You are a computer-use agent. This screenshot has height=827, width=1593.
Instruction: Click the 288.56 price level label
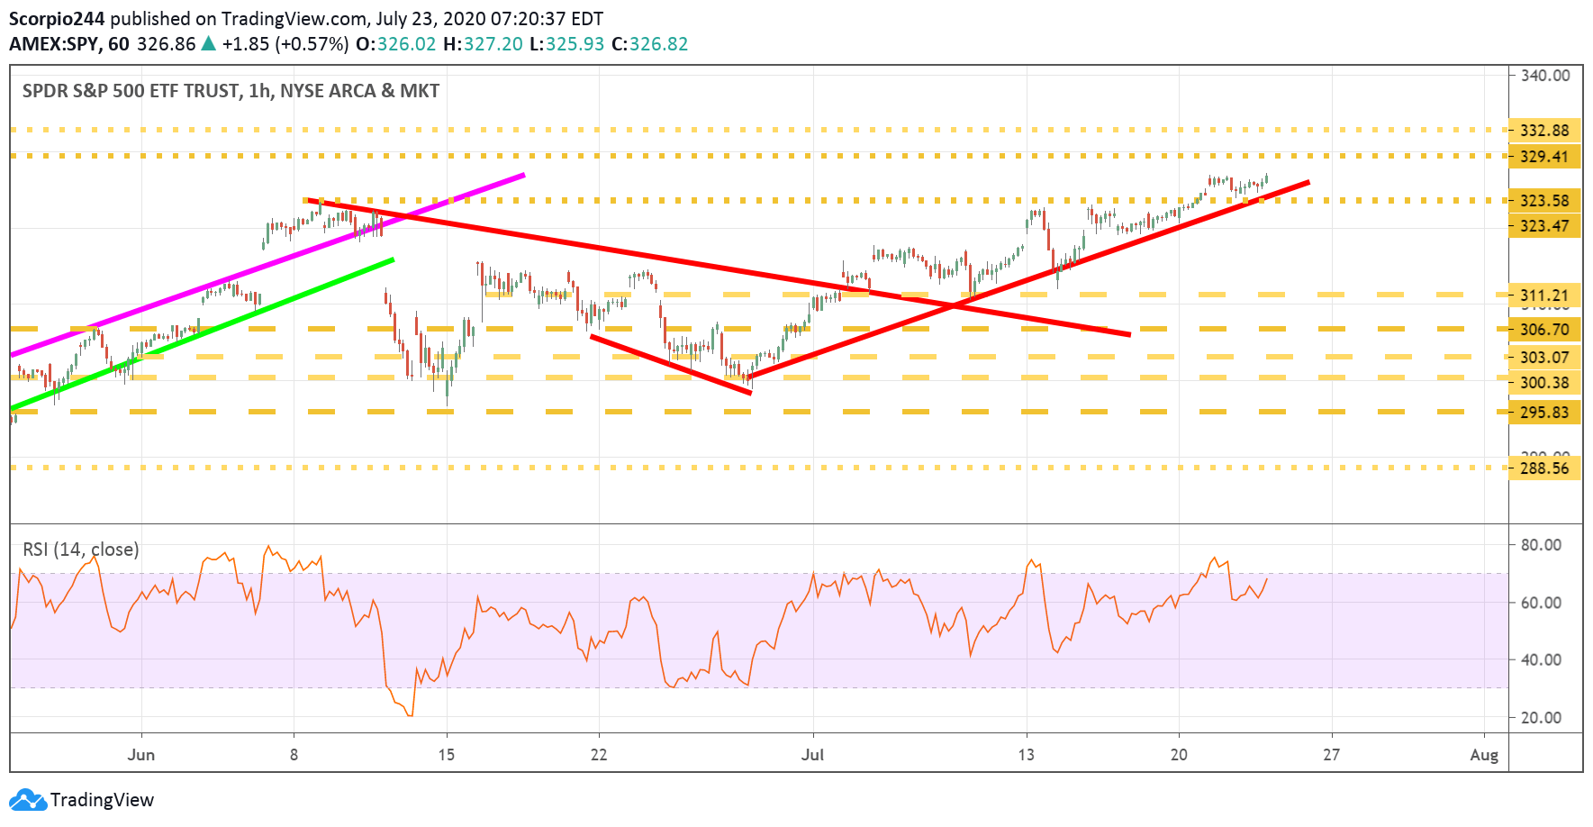[x=1544, y=468]
